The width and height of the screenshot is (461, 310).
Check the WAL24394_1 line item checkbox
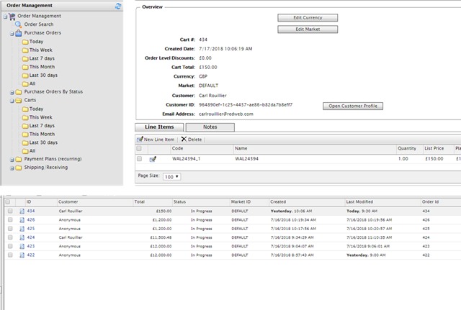(x=140, y=158)
